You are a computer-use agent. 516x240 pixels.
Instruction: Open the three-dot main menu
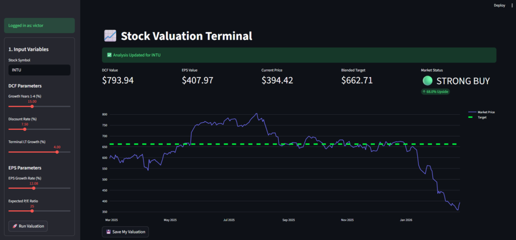512,5
